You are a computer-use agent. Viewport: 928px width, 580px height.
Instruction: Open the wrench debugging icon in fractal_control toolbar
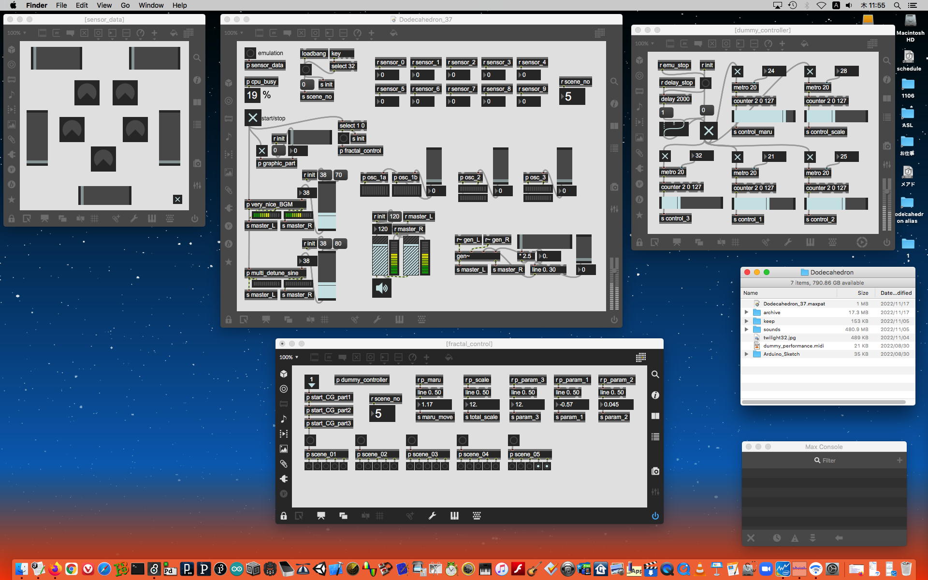point(432,516)
